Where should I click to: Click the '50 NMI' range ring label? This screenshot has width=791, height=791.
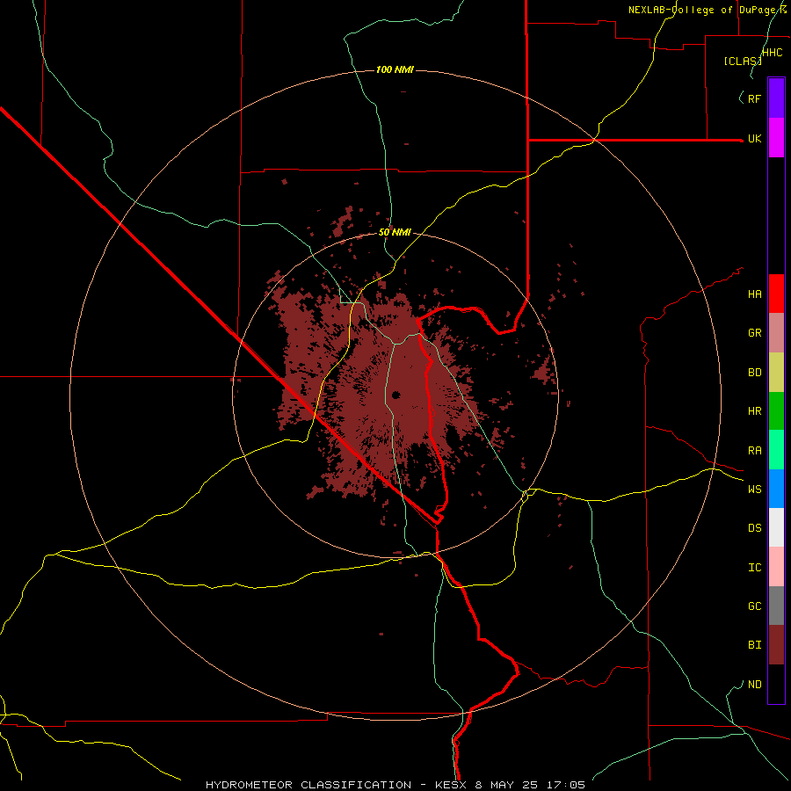(x=395, y=233)
